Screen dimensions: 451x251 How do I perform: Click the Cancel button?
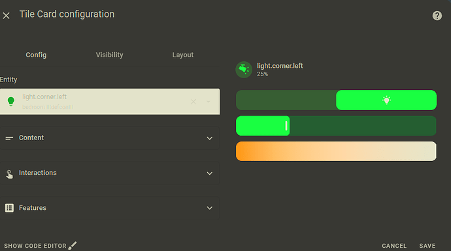(x=394, y=246)
